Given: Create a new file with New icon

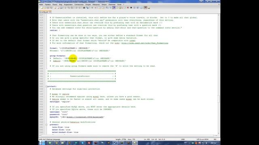Looking at the screenshot, I should [42, 8].
